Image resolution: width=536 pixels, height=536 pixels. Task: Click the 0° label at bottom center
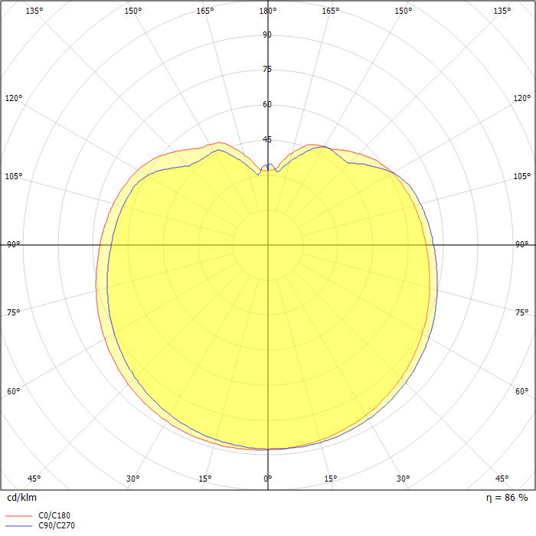268,479
